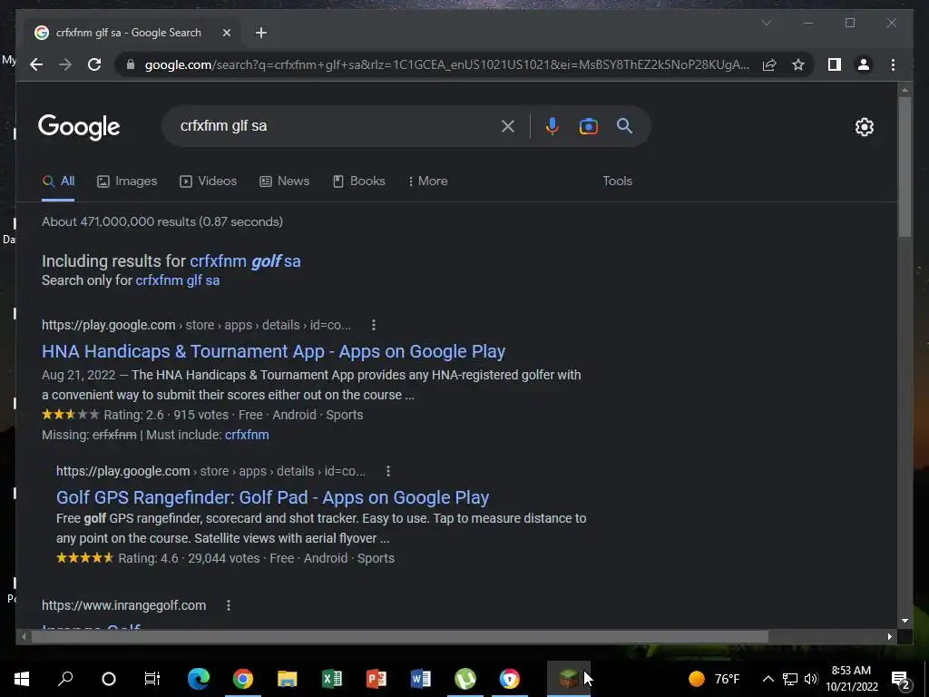Open Golf GPS Rangefinder: Golf Pad result
929x697 pixels.
tap(272, 497)
